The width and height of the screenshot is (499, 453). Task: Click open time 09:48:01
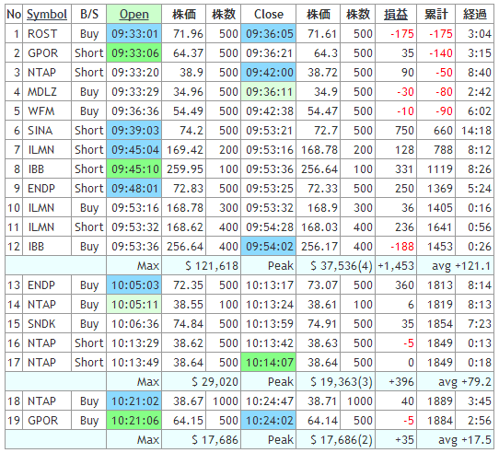[x=134, y=189]
